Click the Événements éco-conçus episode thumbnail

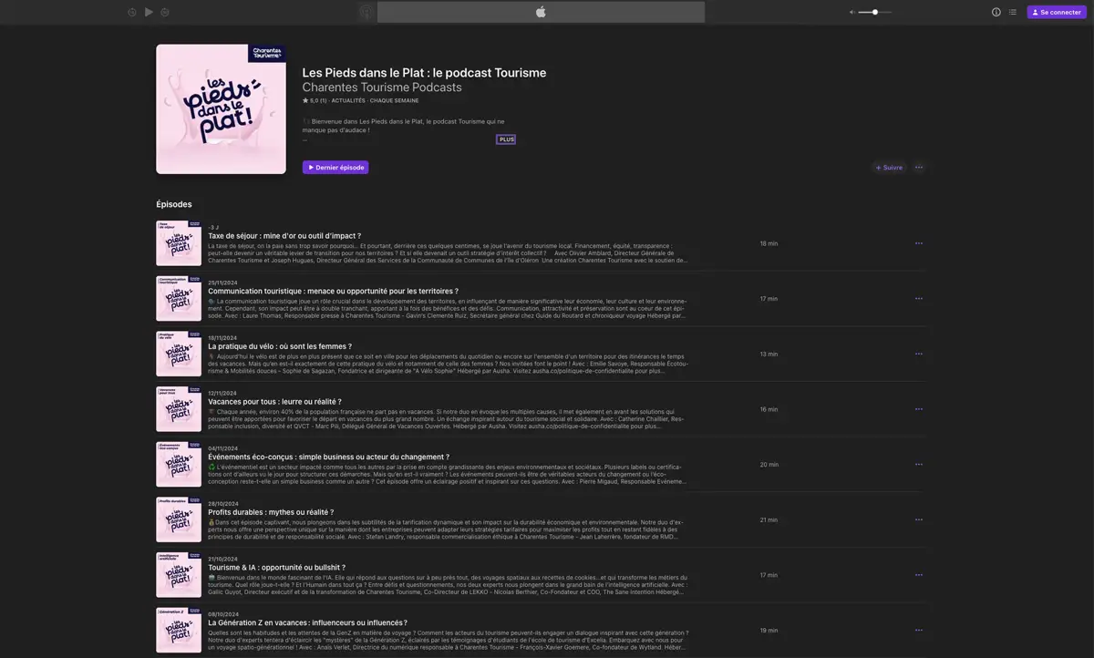179,465
